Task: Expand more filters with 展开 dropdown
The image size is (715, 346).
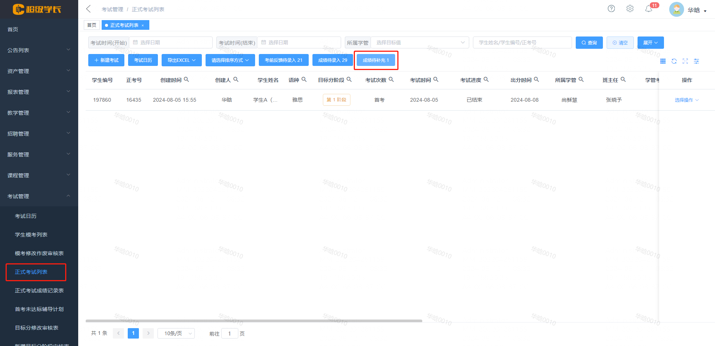Action: 650,42
